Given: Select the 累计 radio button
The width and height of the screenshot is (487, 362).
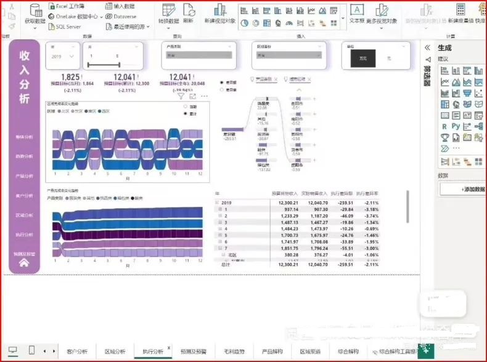Looking at the screenshot, I should pyautogui.click(x=186, y=114).
